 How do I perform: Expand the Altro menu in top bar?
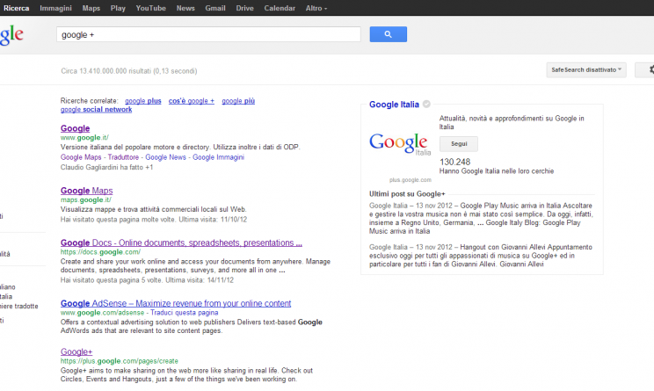(316, 8)
